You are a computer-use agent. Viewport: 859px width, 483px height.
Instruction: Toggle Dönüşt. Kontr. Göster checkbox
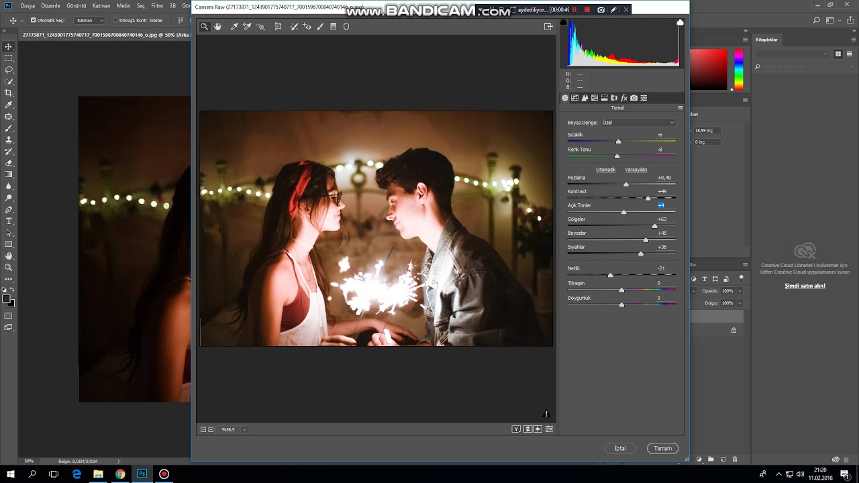(115, 20)
